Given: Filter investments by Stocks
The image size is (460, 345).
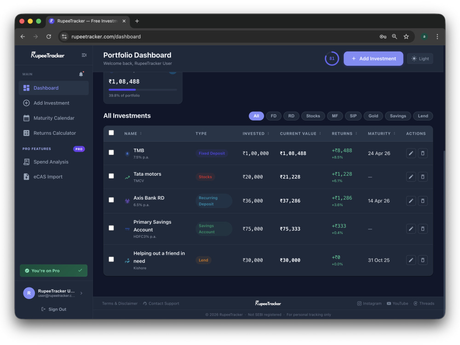Looking at the screenshot, I should point(313,116).
